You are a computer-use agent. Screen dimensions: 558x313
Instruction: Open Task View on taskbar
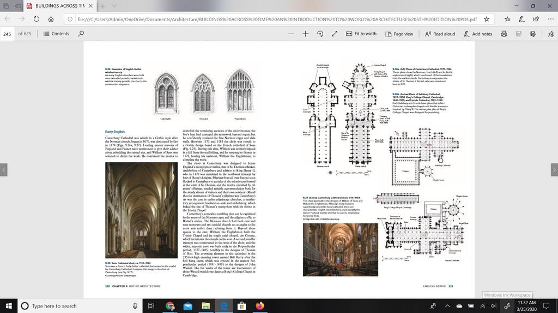pos(151,306)
